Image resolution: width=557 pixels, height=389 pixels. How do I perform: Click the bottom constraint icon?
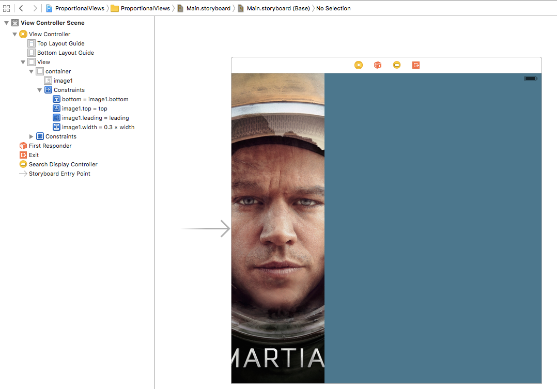[56, 99]
